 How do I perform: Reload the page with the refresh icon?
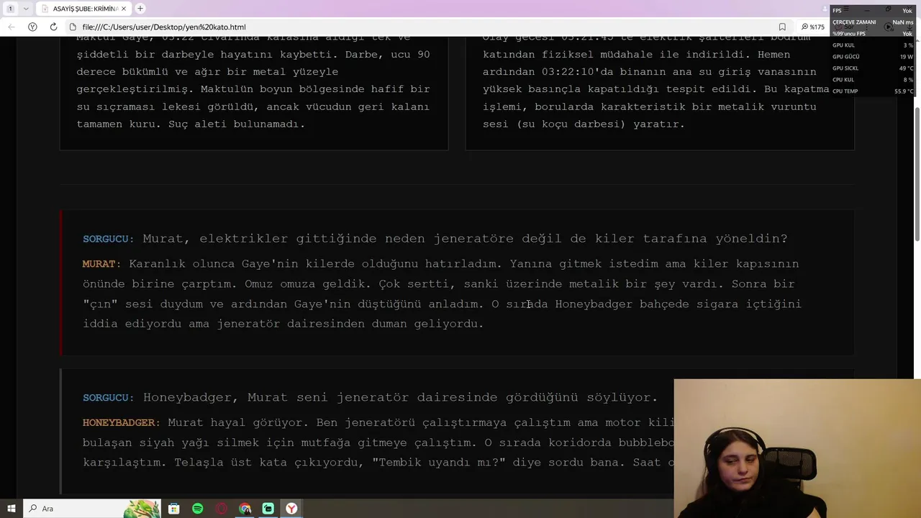click(x=53, y=27)
